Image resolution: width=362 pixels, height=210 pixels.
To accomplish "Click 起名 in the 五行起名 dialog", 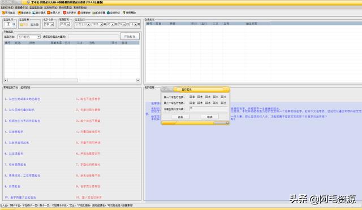I will [x=180, y=117].
